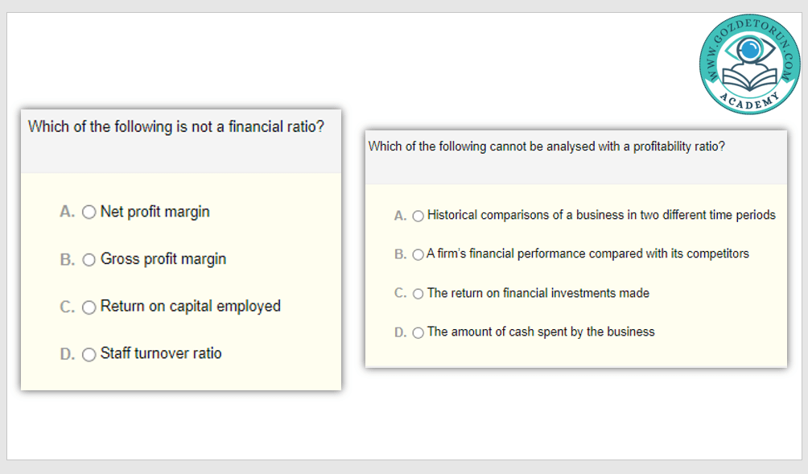Pick the Staff turnover ratio radio button
The image size is (808, 474).
pyautogui.click(x=89, y=354)
